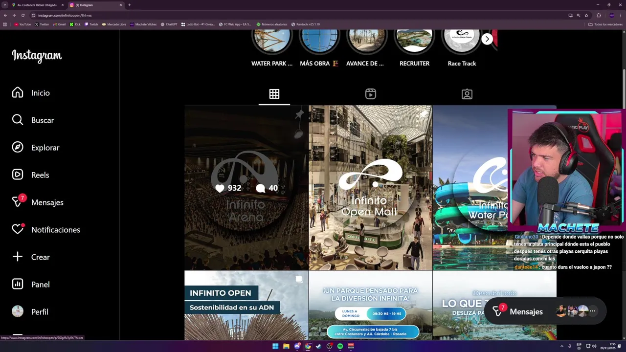The height and width of the screenshot is (352, 626).
Task: Open the Infinito Water Park post
Action: pos(470,188)
